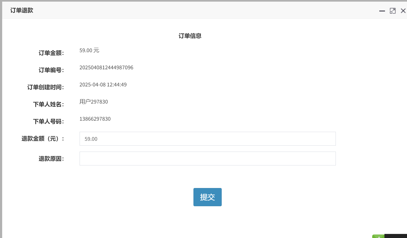Click the 提交 submit button
The image size is (407, 238).
click(x=207, y=197)
